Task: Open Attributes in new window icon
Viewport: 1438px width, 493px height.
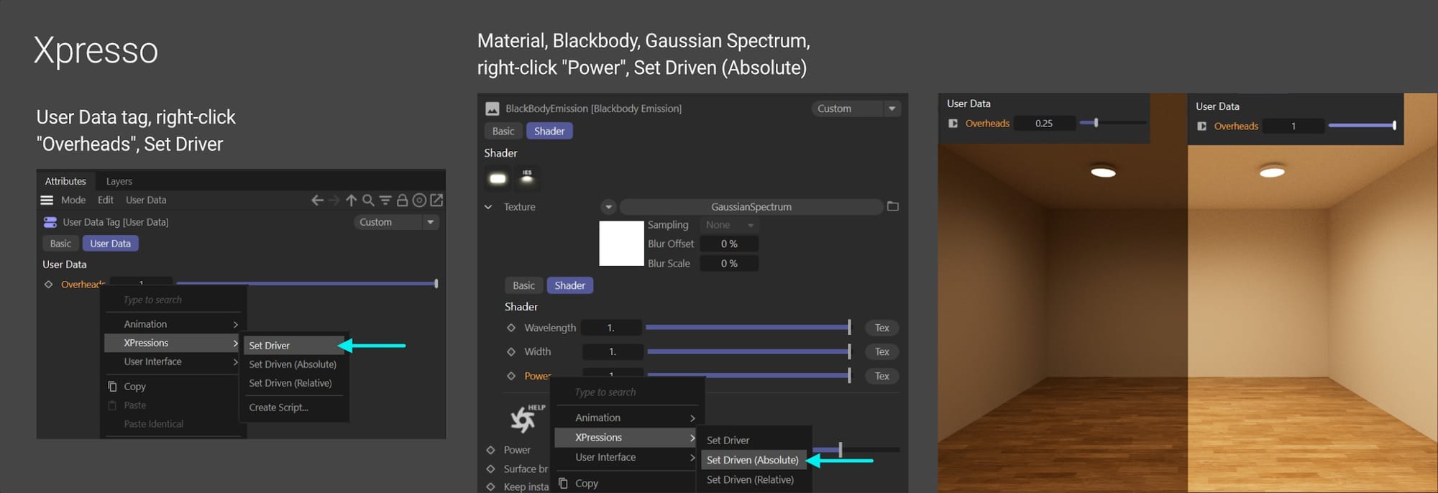Action: [x=436, y=200]
